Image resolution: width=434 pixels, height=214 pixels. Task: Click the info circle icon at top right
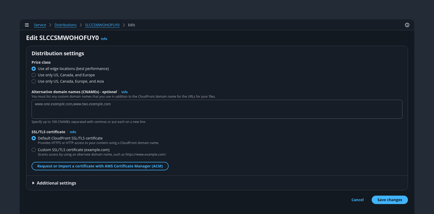[407, 25]
